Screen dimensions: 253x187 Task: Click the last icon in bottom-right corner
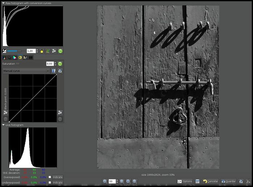(248, 181)
